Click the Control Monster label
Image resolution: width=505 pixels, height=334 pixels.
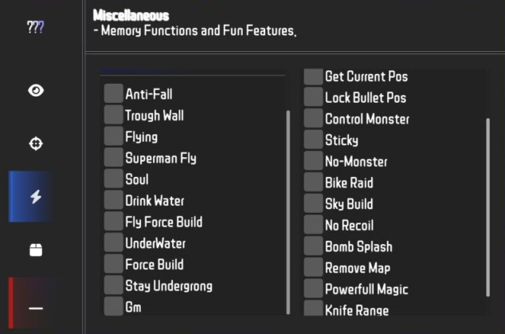[367, 119]
